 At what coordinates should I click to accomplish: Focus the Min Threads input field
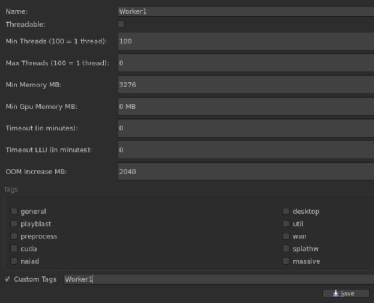(246, 41)
